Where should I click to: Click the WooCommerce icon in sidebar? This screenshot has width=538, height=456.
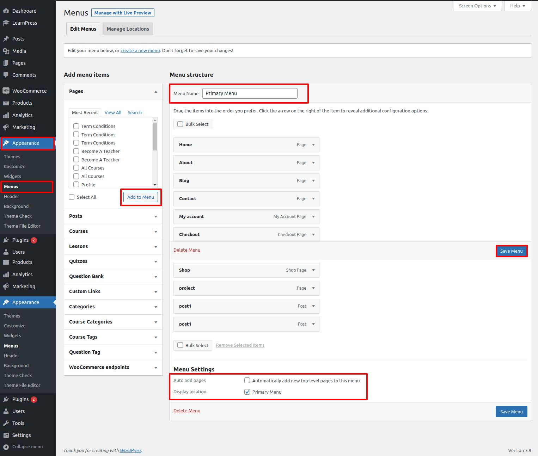(x=6, y=91)
